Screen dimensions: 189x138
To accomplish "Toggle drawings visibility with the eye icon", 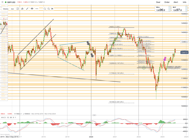I will [32, 9].
